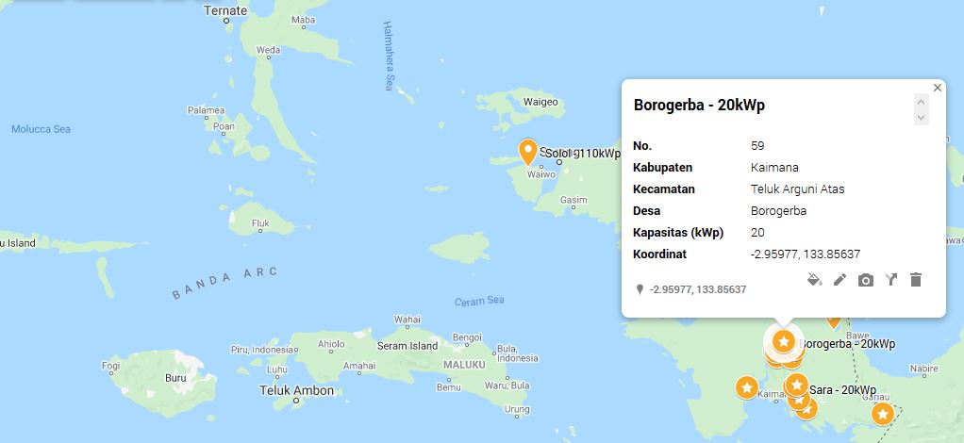Delete feature with trash icon
Image resolution: width=964 pixels, height=443 pixels.
click(916, 280)
